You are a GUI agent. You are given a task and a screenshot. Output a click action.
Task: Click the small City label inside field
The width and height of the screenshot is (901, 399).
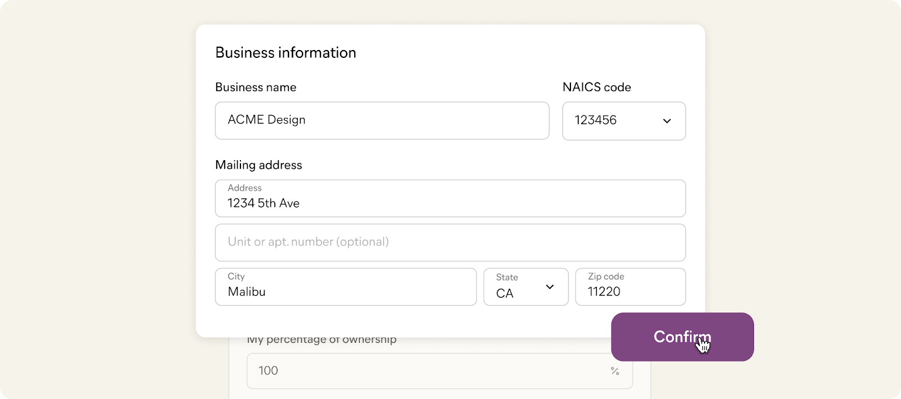236,276
